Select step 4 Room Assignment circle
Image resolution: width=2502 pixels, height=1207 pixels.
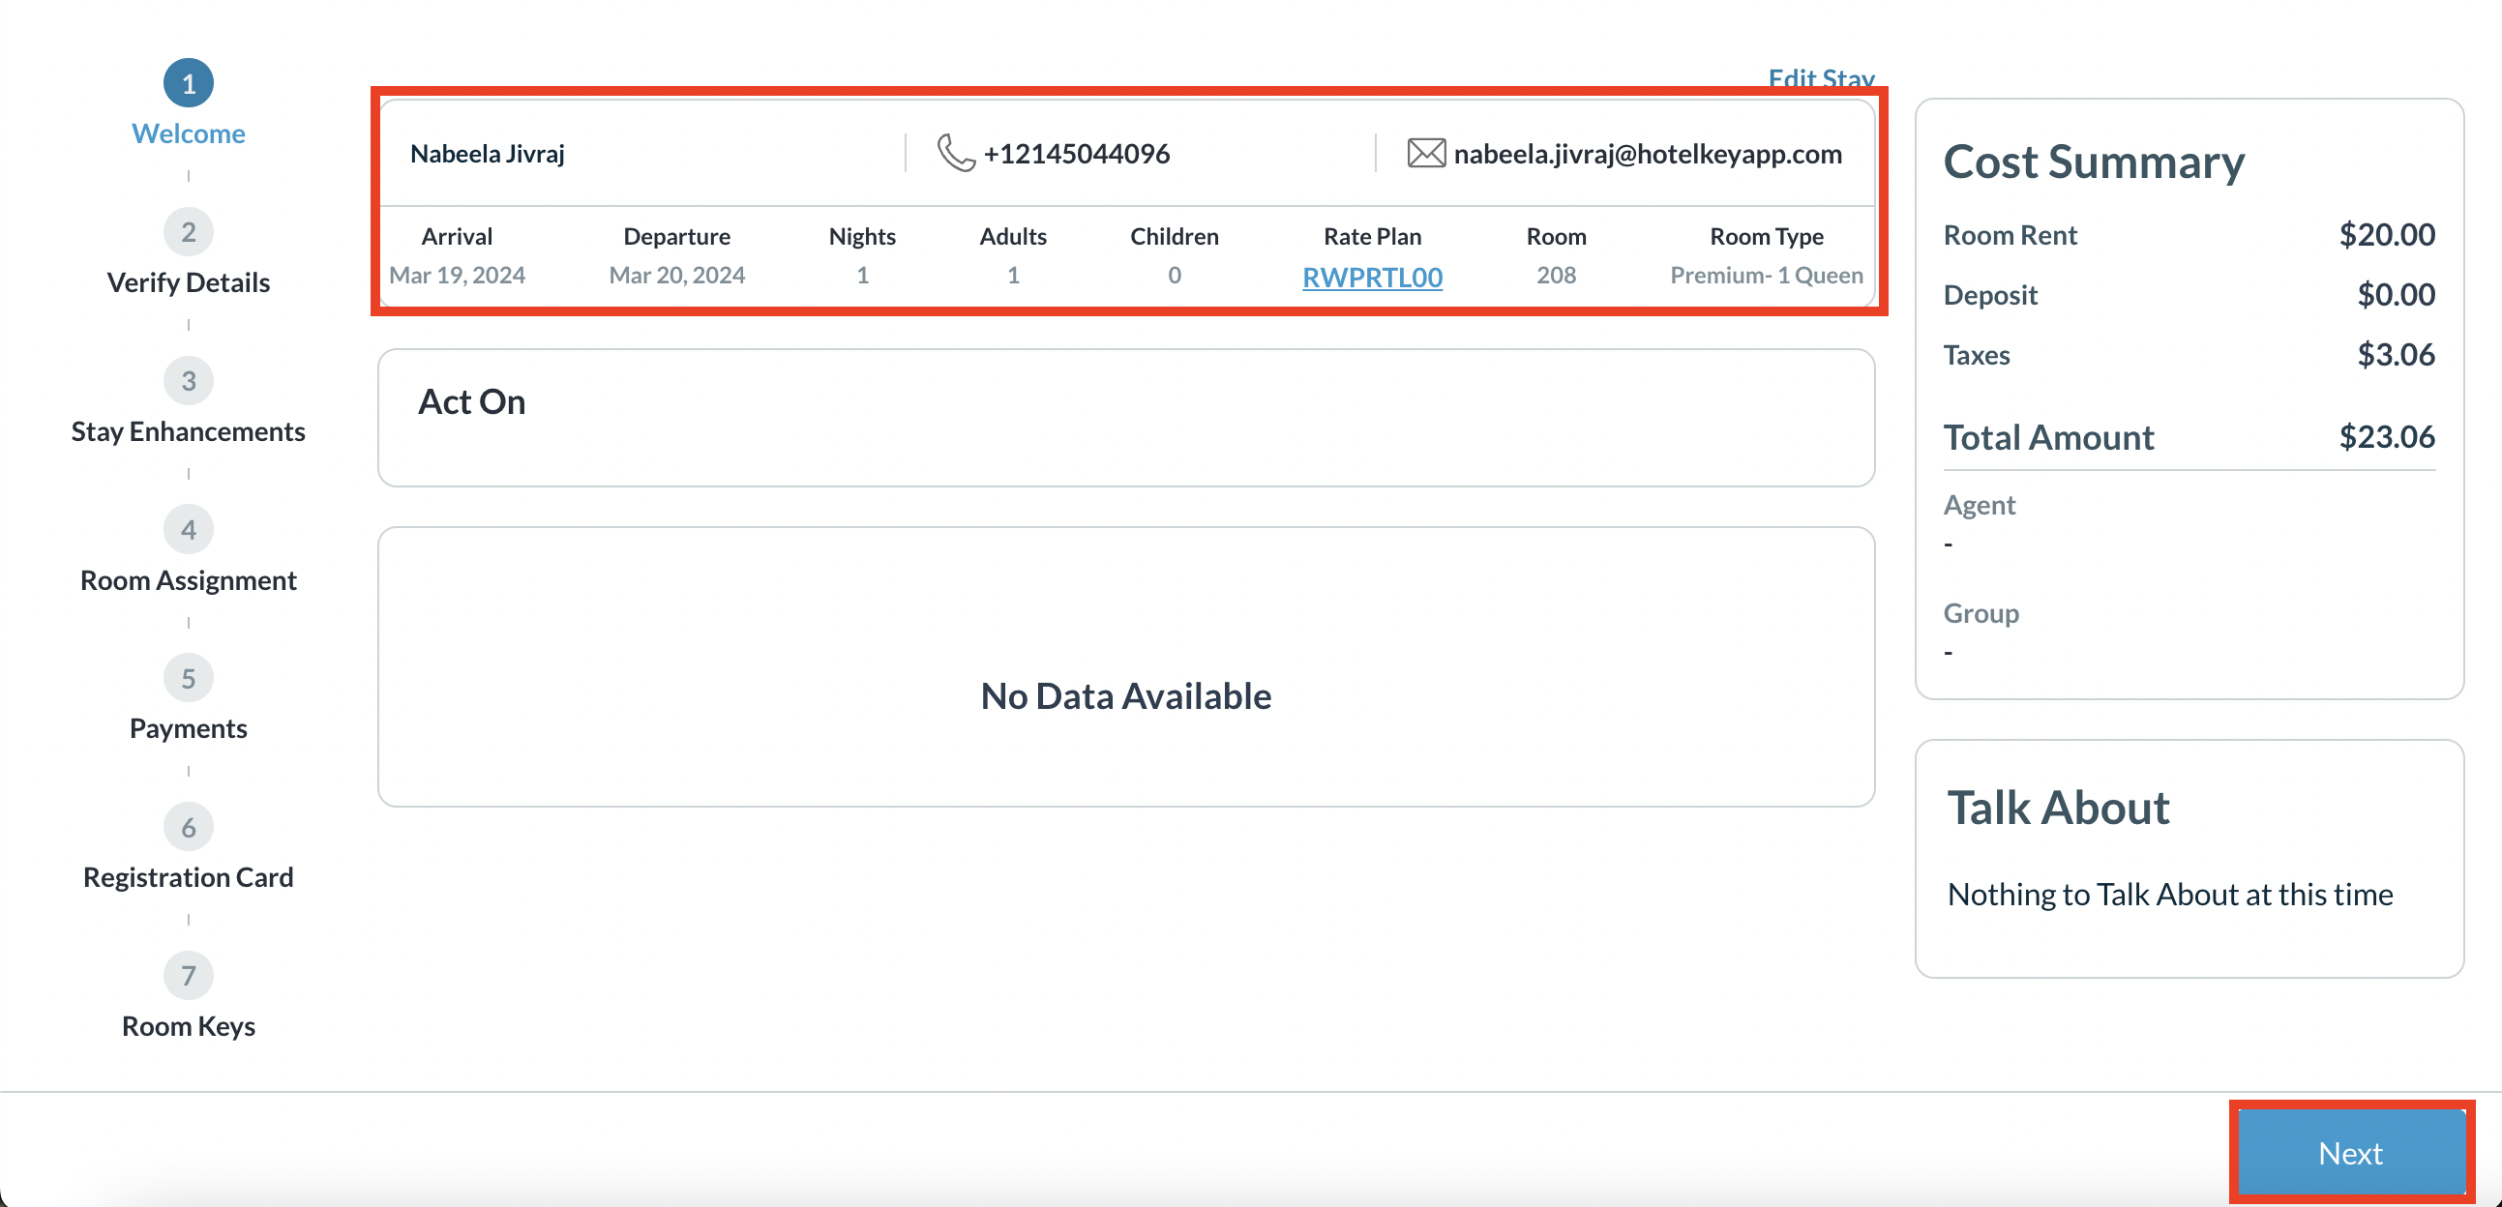[x=189, y=529]
